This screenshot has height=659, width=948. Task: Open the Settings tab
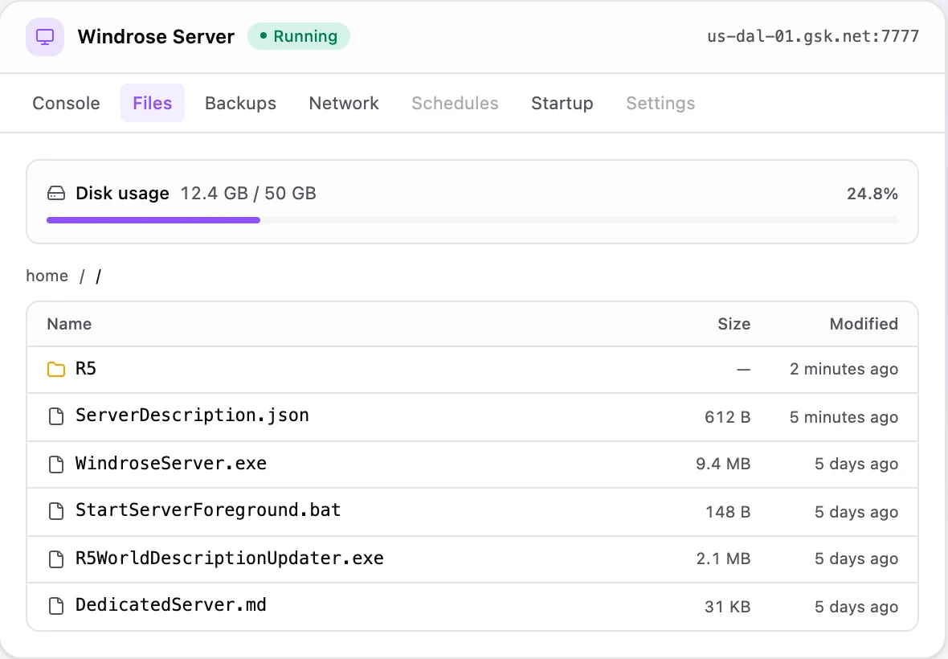tap(660, 103)
